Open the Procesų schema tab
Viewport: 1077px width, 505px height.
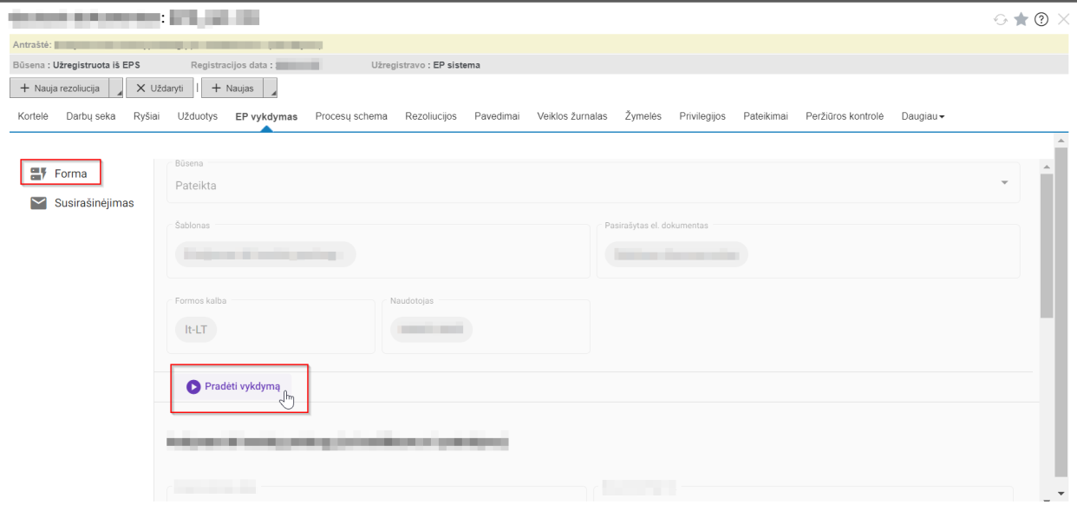(x=351, y=116)
